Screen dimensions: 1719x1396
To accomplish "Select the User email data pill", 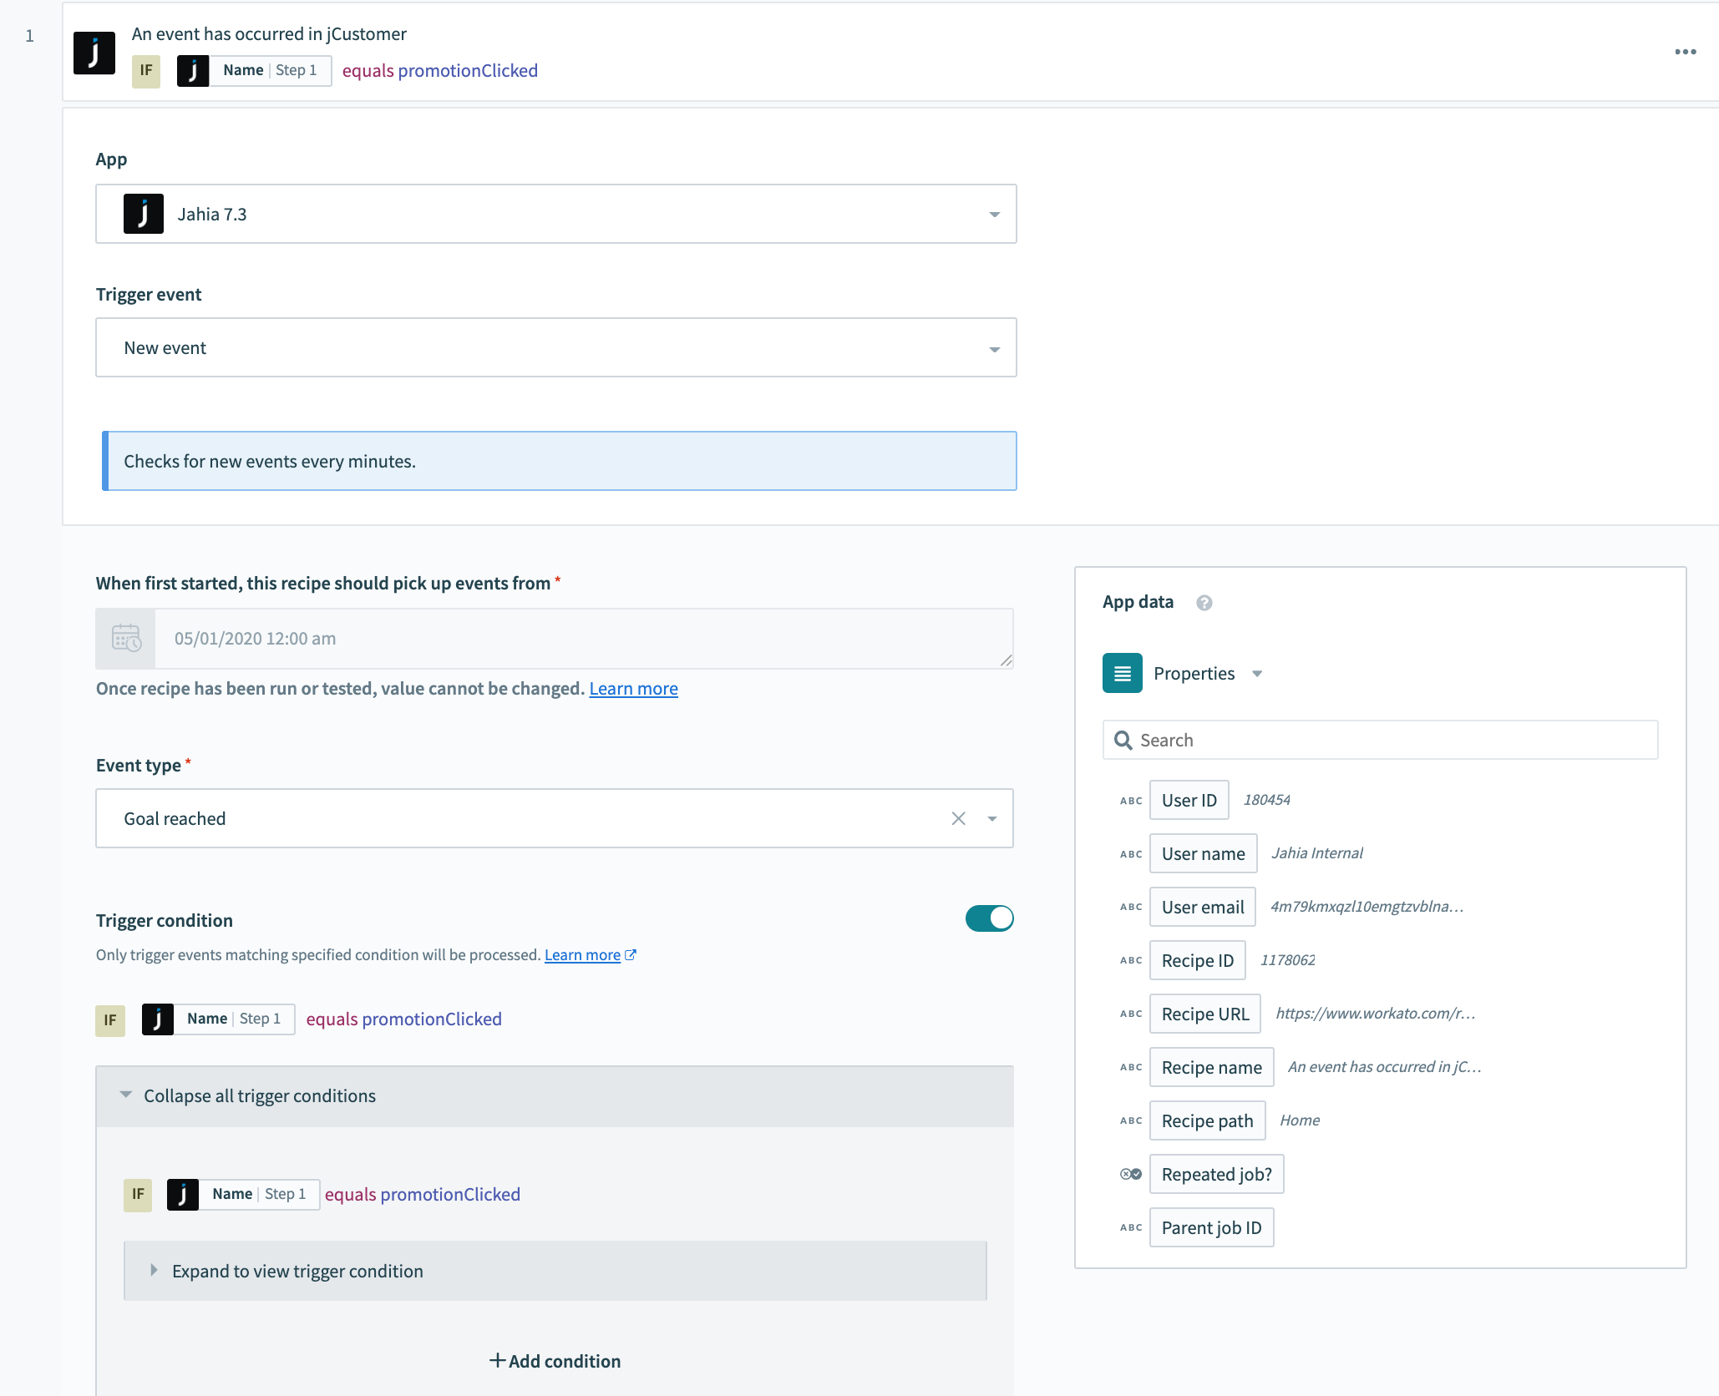I will [x=1202, y=907].
